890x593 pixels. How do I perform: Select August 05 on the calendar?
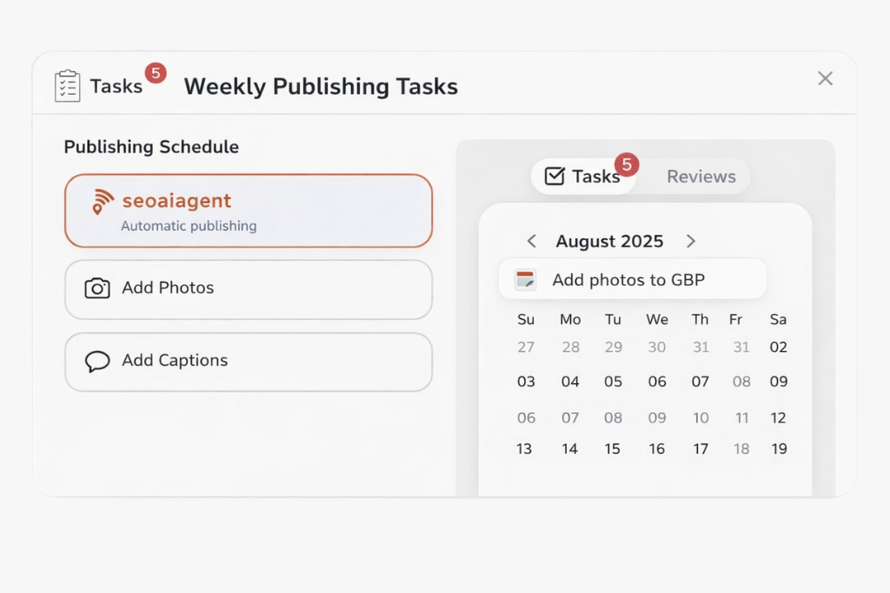[614, 382]
